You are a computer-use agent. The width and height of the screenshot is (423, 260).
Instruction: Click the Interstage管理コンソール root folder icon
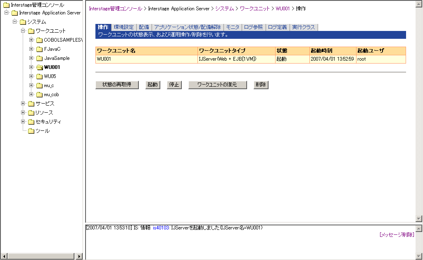(x=6, y=5)
